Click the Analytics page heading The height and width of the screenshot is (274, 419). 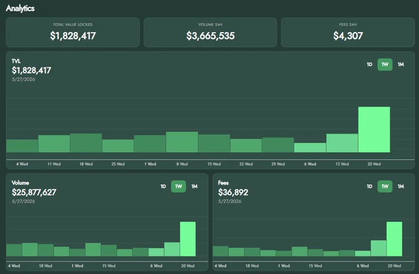click(20, 8)
